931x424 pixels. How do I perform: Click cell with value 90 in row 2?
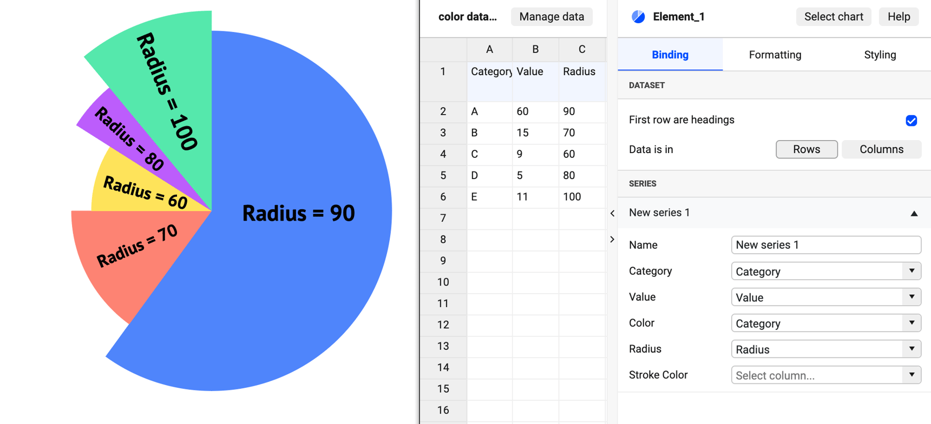(x=582, y=112)
